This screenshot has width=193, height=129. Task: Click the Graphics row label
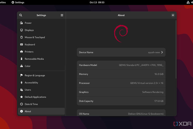pyautogui.click(x=84, y=92)
